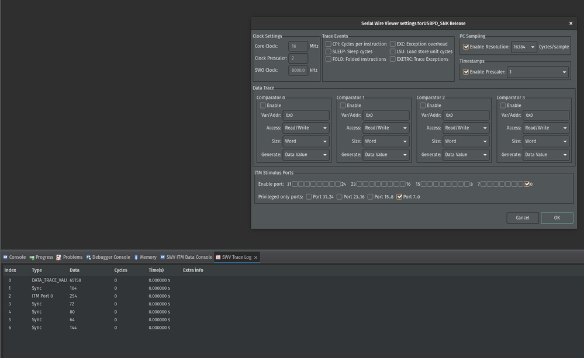Click the Console tab icon
Image resolution: width=584 pixels, height=358 pixels.
tap(5, 257)
